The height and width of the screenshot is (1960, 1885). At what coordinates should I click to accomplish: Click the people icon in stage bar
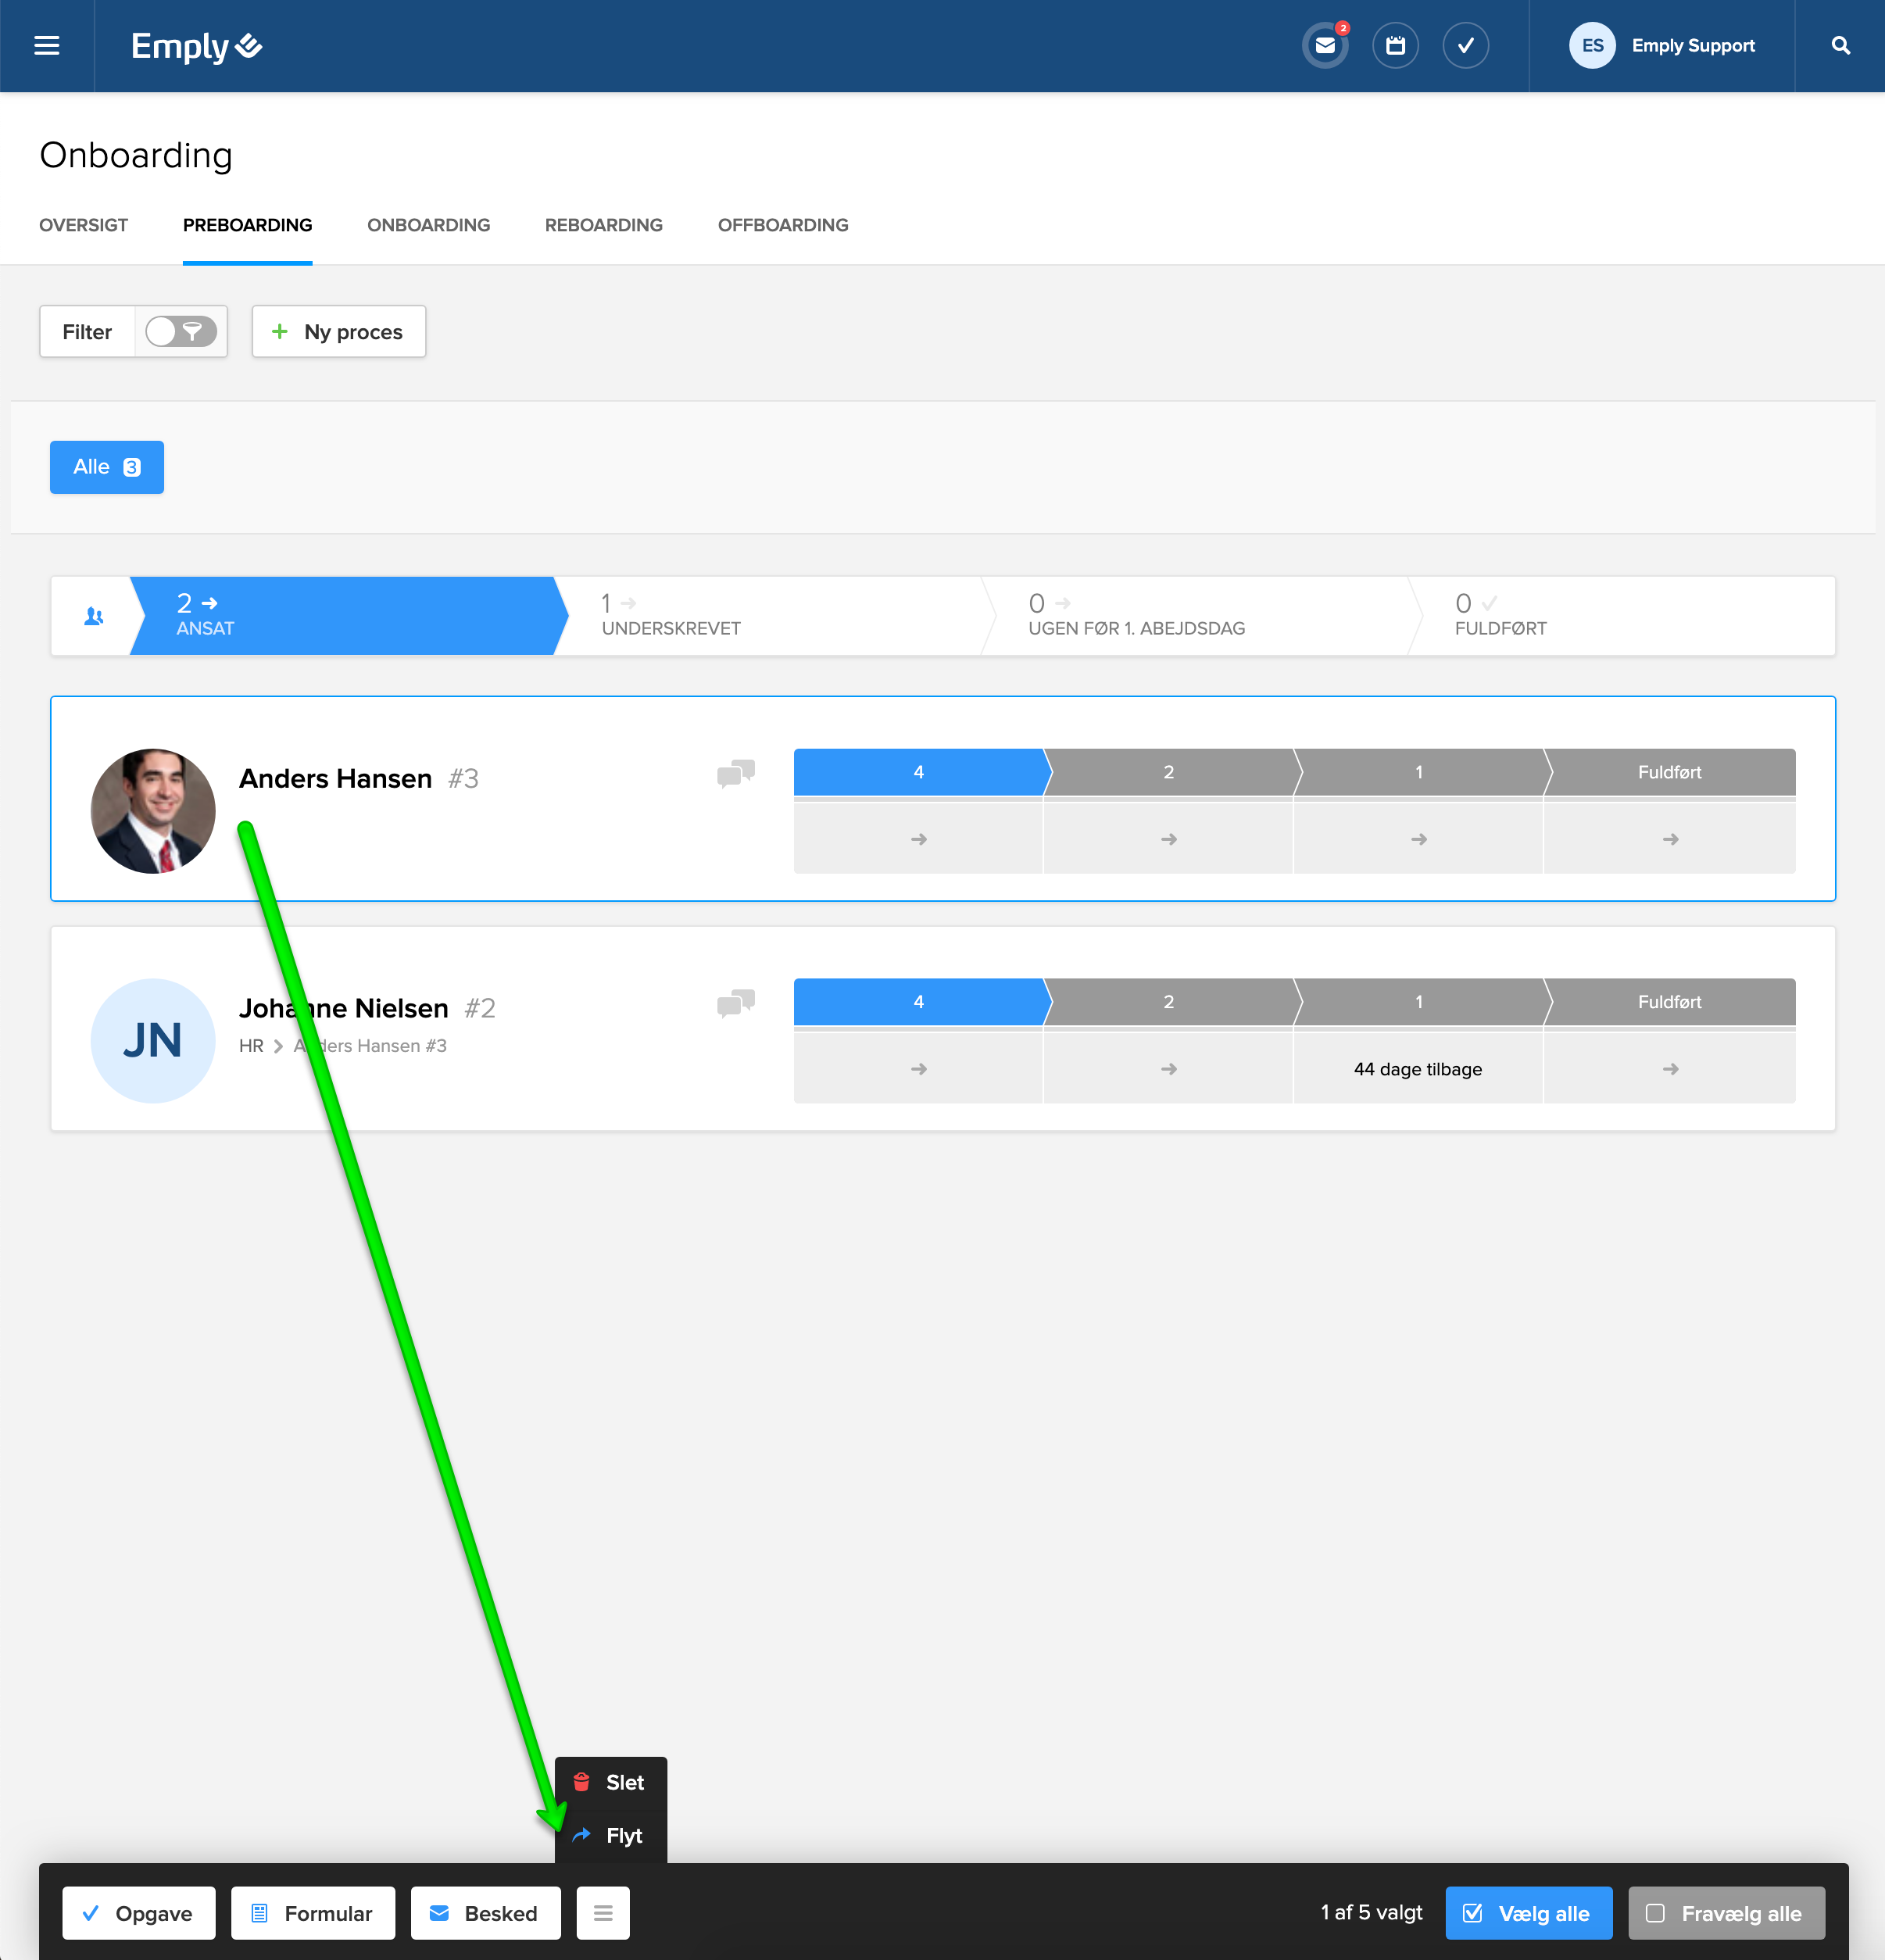pos(93,616)
